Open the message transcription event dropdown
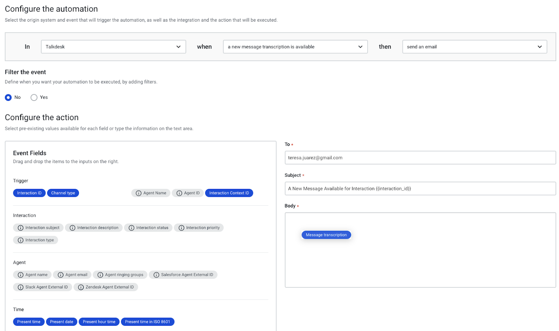559x331 pixels. (295, 47)
